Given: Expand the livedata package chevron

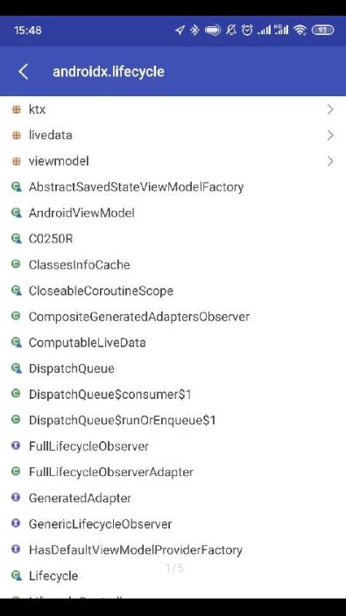Looking at the screenshot, I should click(330, 136).
